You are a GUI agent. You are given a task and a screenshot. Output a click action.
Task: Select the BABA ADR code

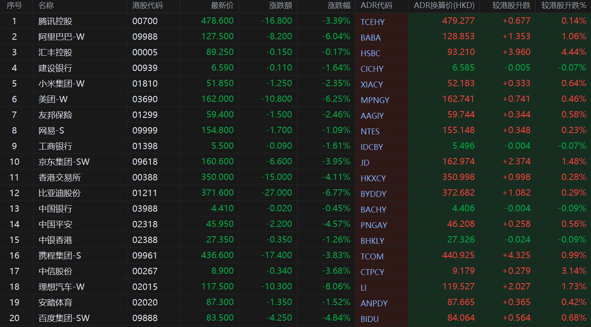click(x=371, y=38)
